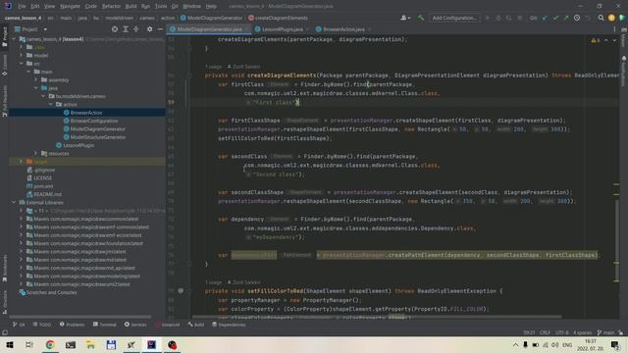Click the Stop icon in toolbar
This screenshot has height=353, width=628.
coord(519,18)
